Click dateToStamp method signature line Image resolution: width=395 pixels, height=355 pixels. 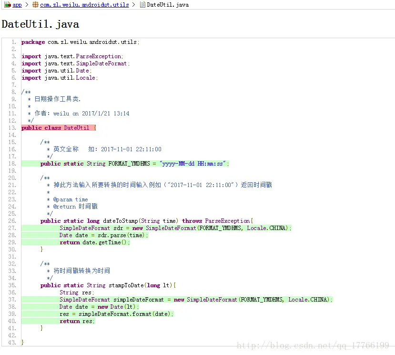pyautogui.click(x=147, y=221)
